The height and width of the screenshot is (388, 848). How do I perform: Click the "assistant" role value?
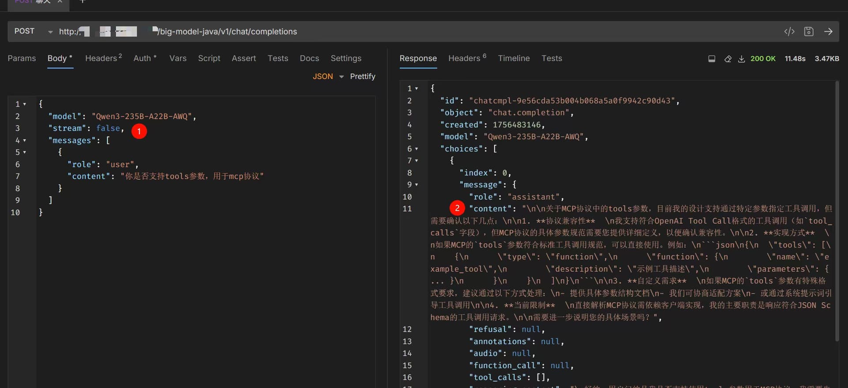click(x=534, y=197)
